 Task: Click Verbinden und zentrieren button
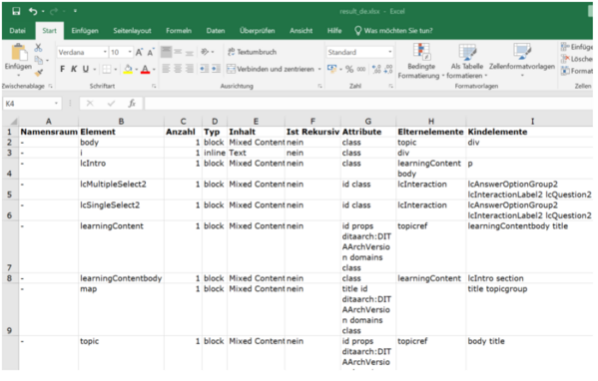tap(271, 69)
